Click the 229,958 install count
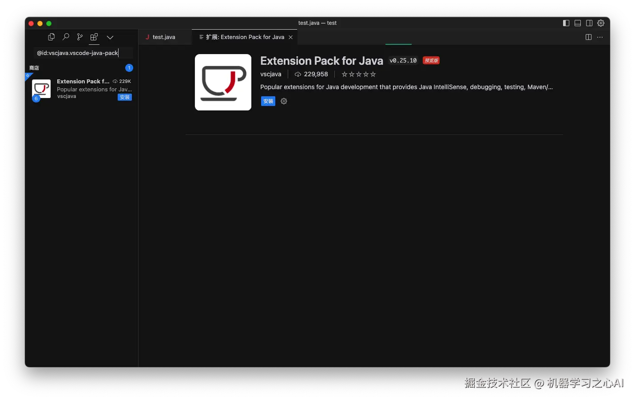The image size is (635, 400). coord(311,74)
